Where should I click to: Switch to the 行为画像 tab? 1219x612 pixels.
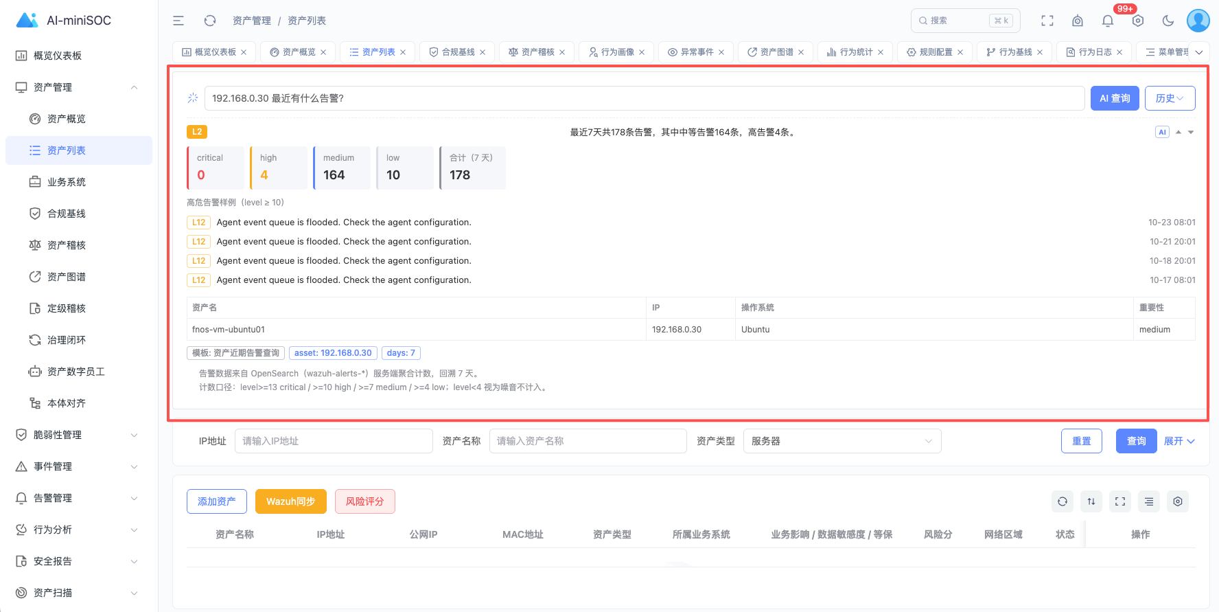617,52
